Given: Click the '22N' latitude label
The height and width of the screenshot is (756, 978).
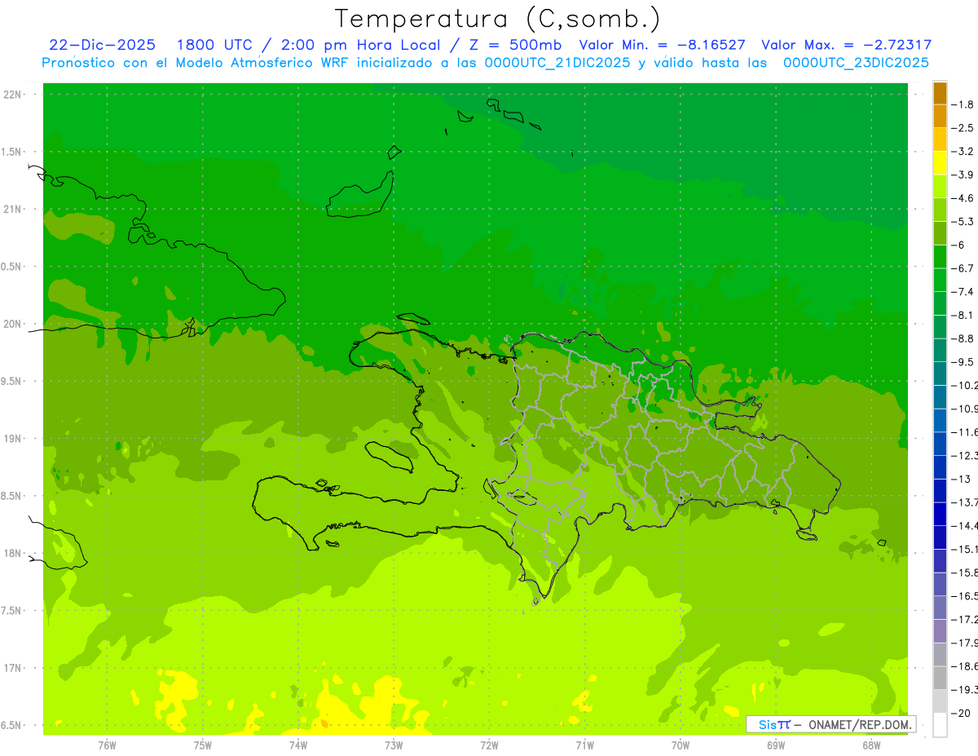Looking at the screenshot, I should click(13, 95).
